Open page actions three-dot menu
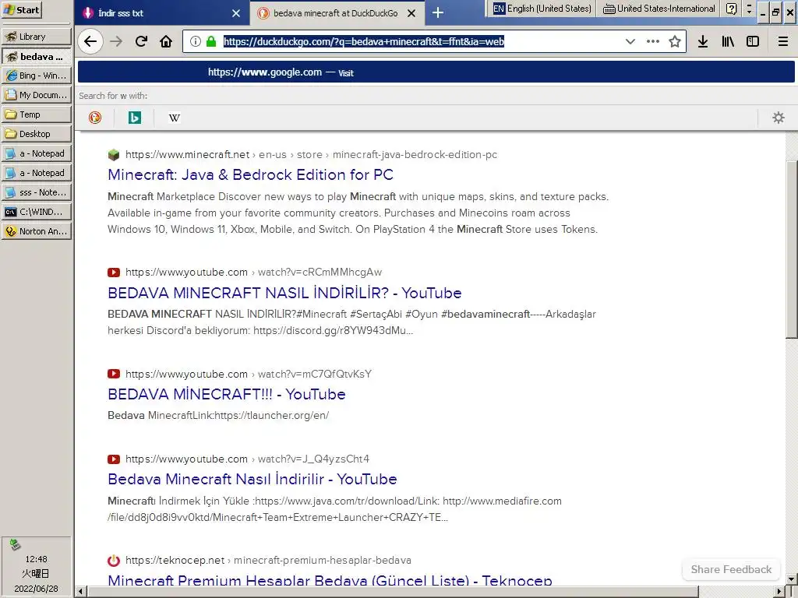 [x=653, y=42]
